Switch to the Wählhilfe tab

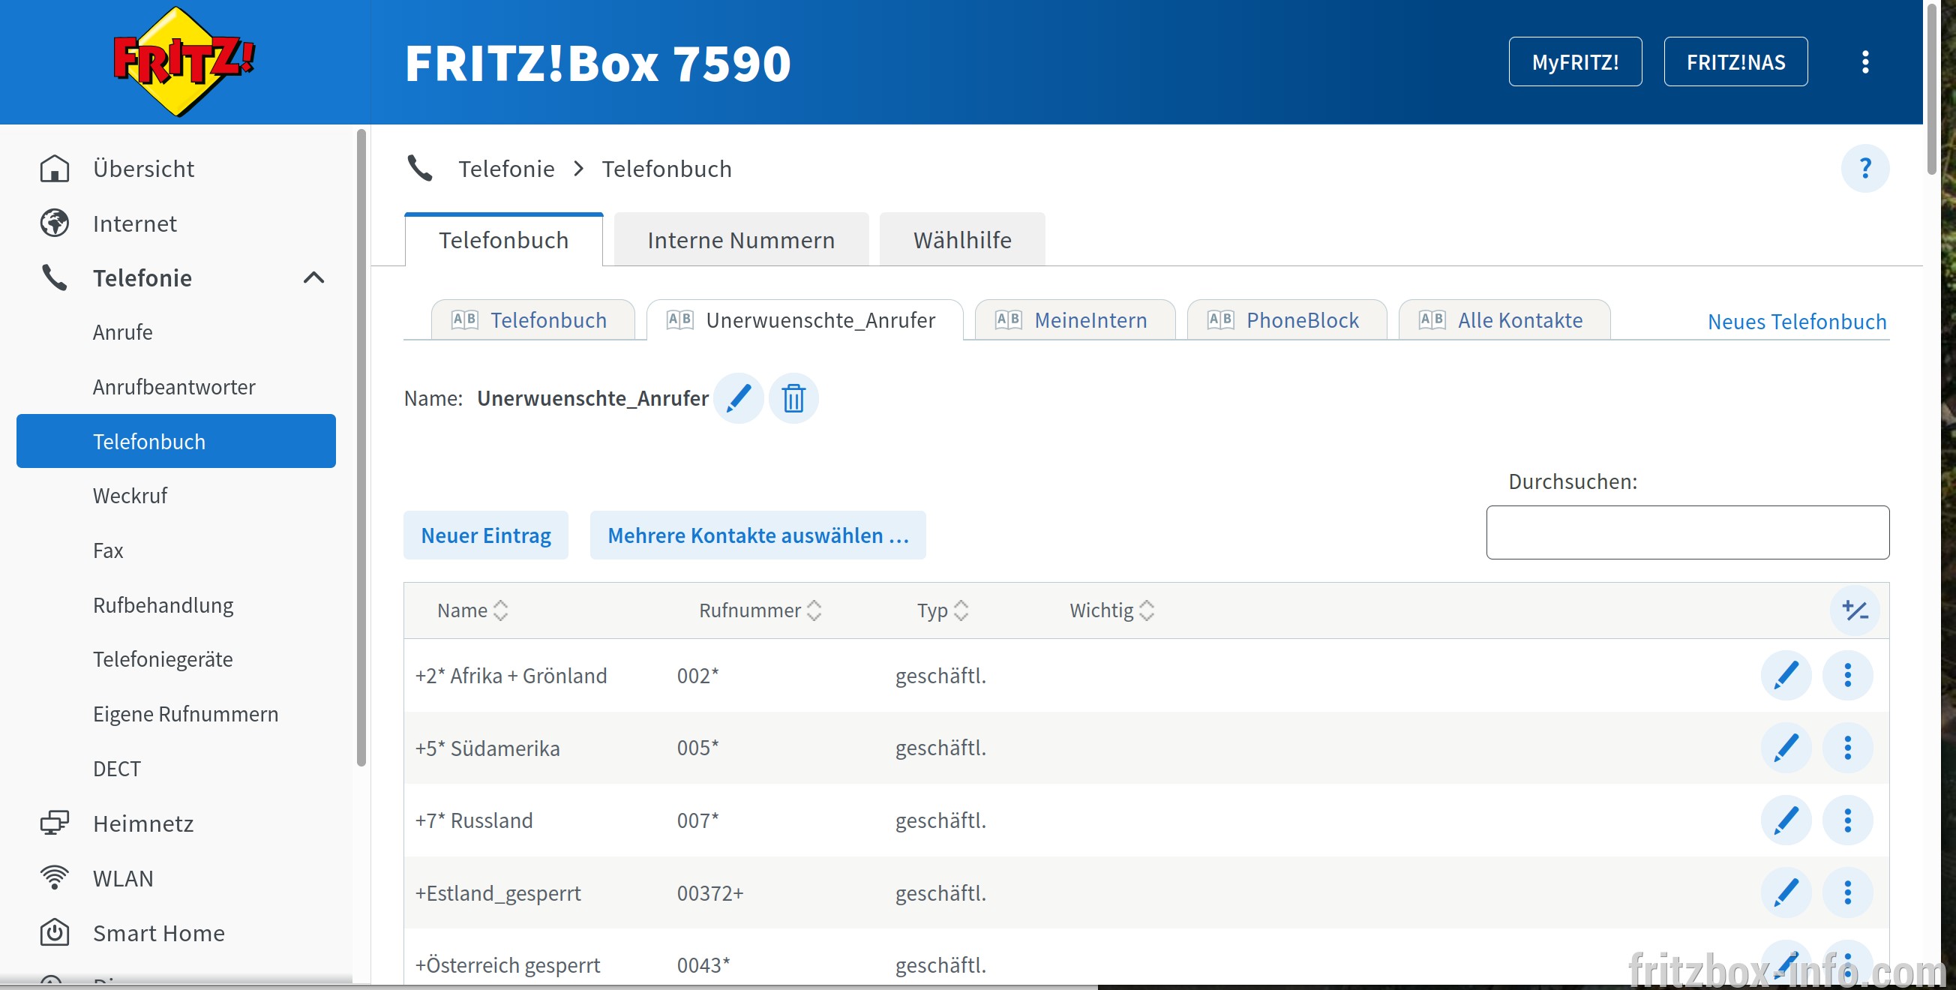pos(962,240)
